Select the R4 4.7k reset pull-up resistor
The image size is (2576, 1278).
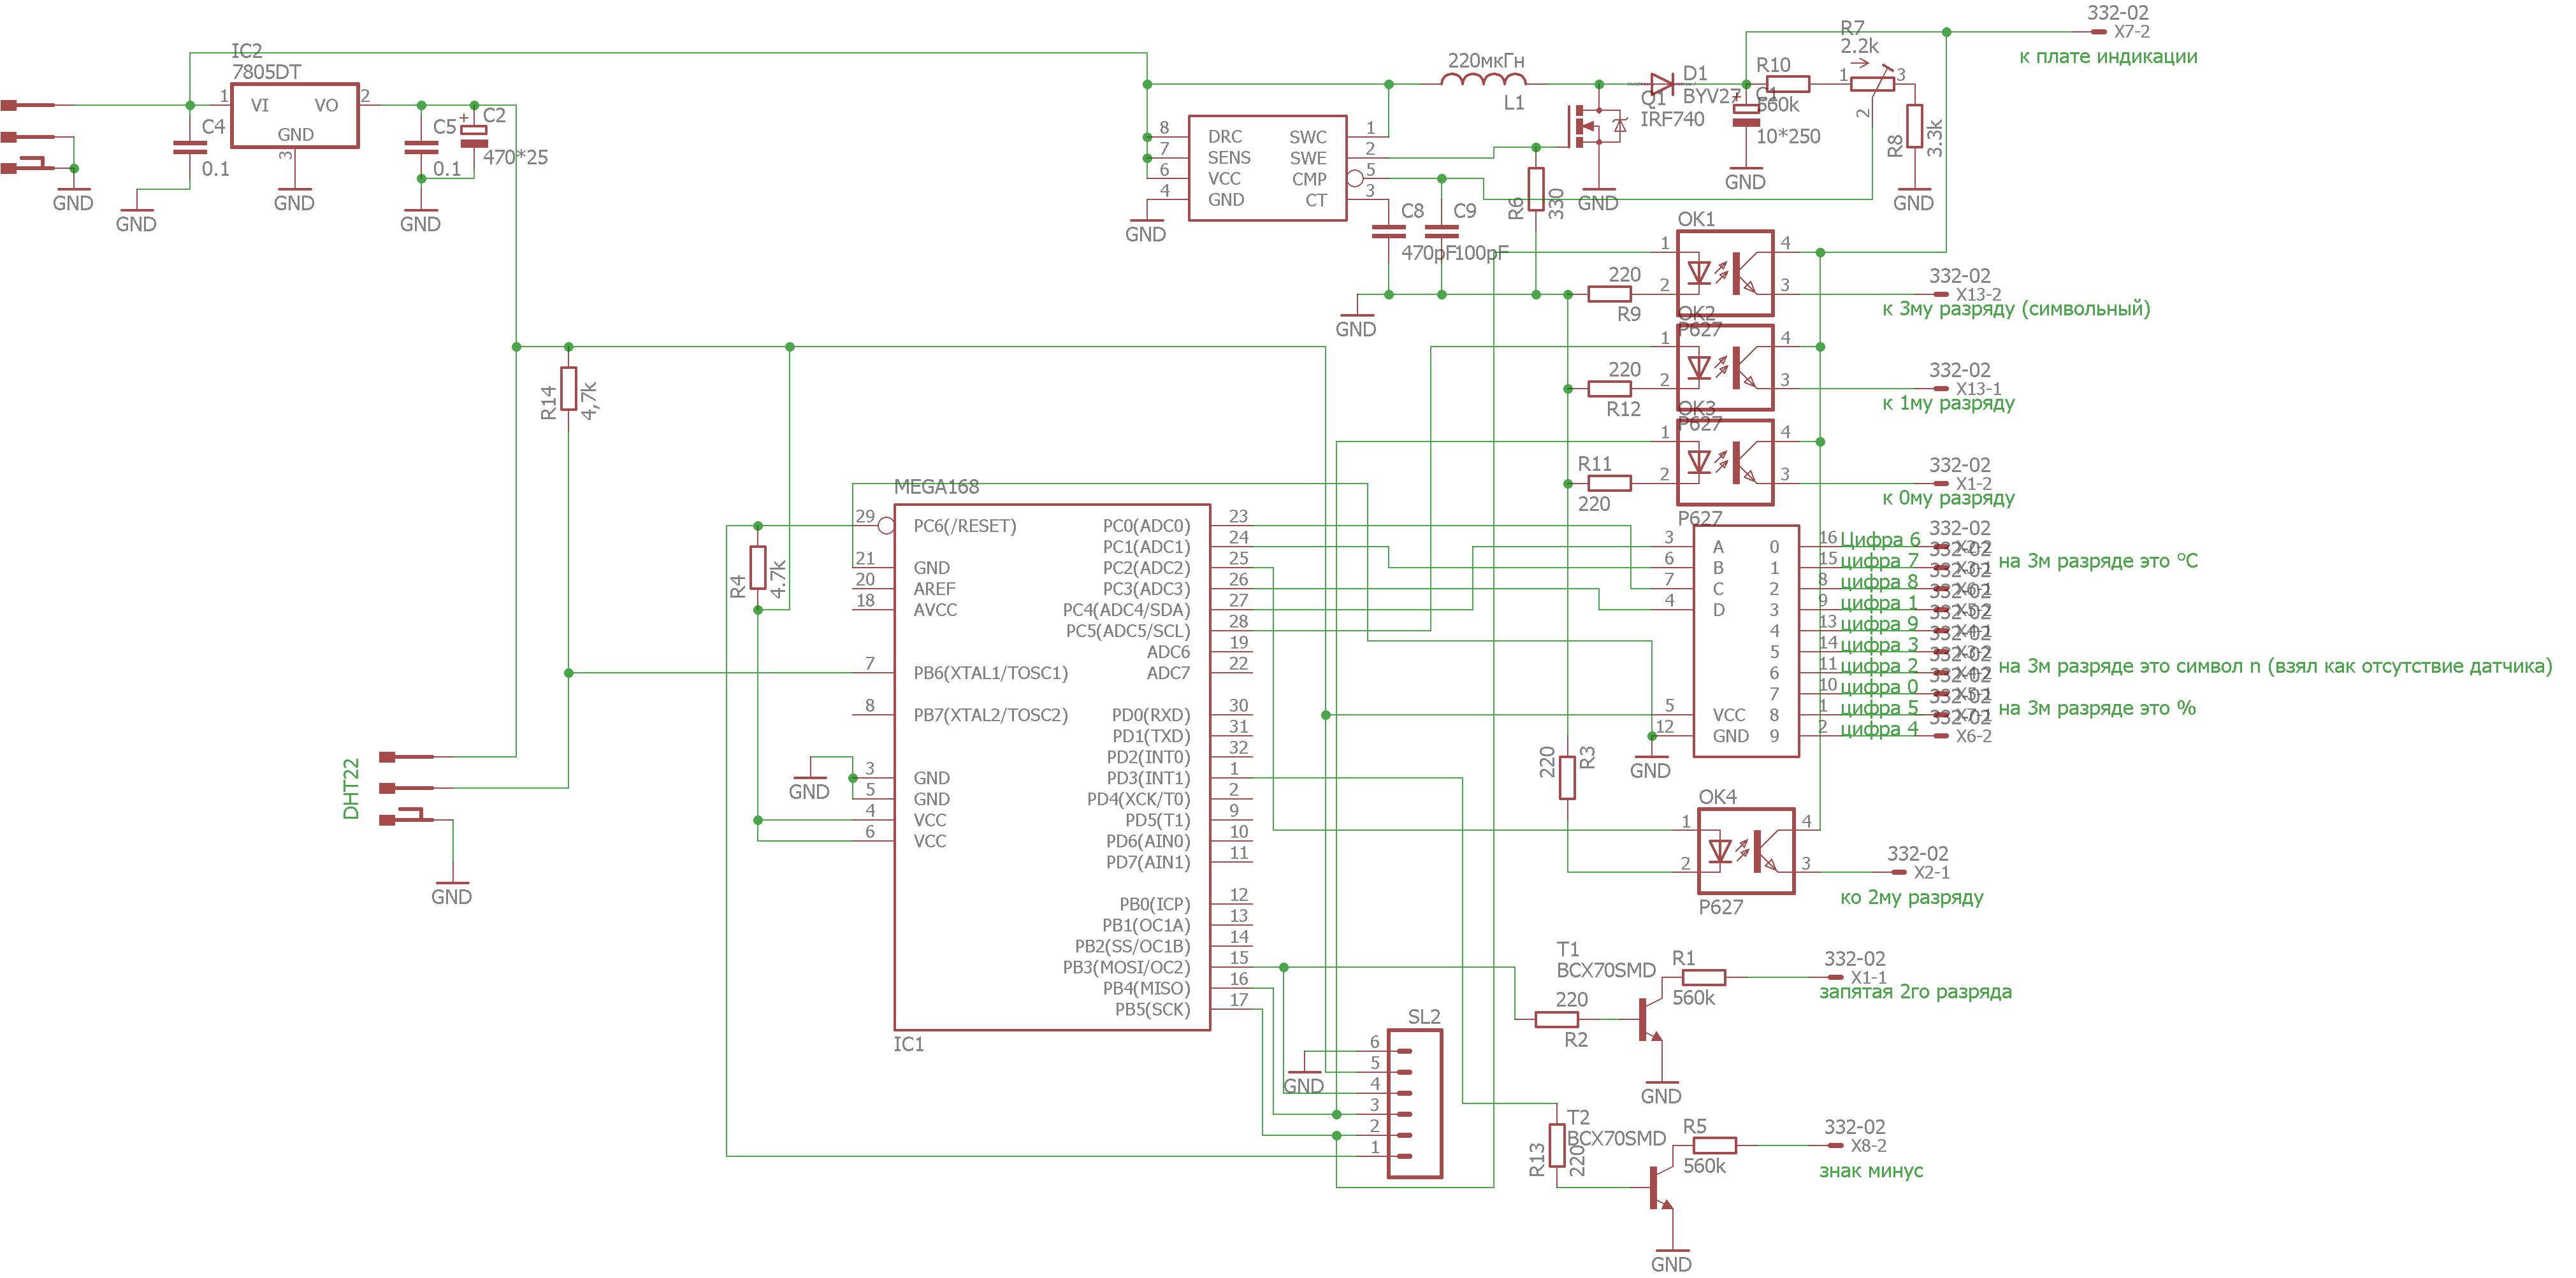[x=758, y=567]
